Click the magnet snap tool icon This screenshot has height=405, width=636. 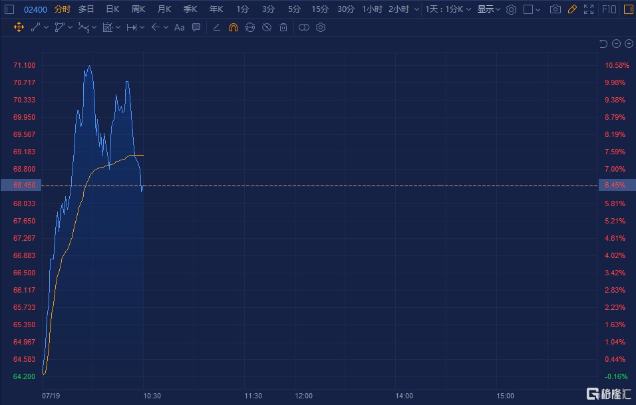tap(233, 27)
